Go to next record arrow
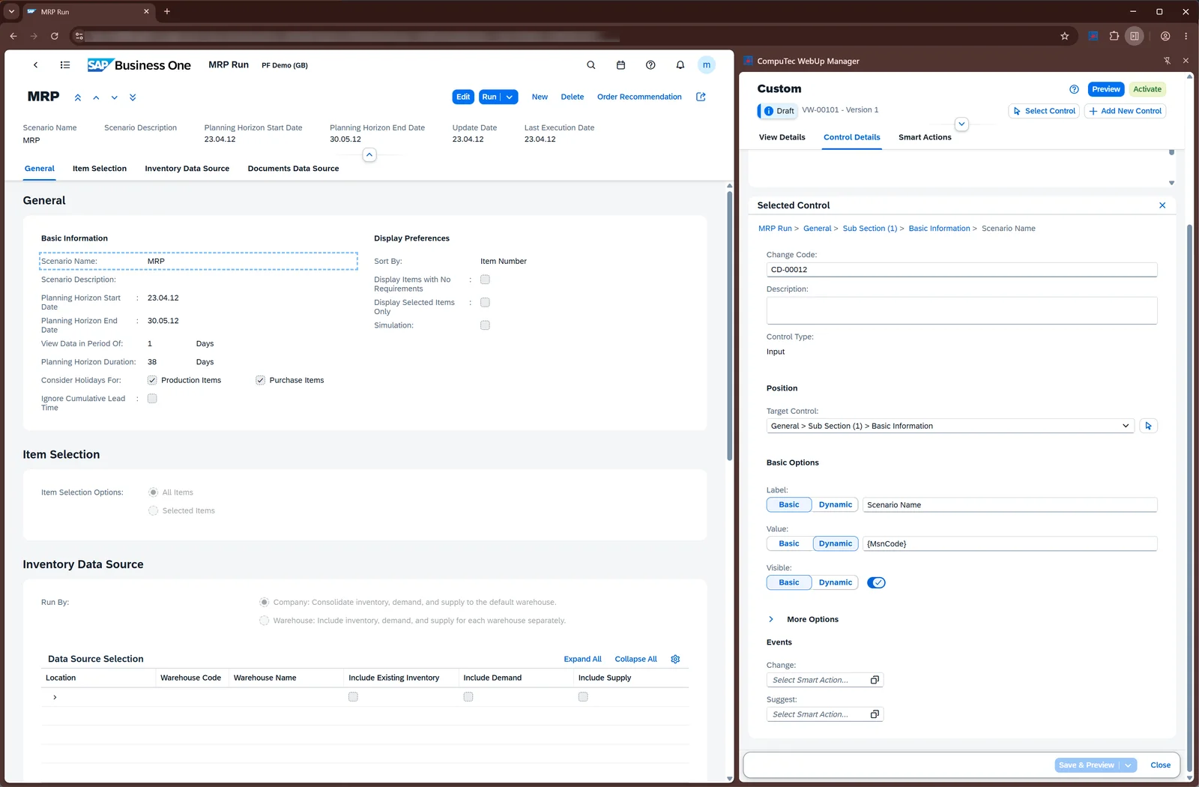1199x787 pixels. pyautogui.click(x=114, y=97)
